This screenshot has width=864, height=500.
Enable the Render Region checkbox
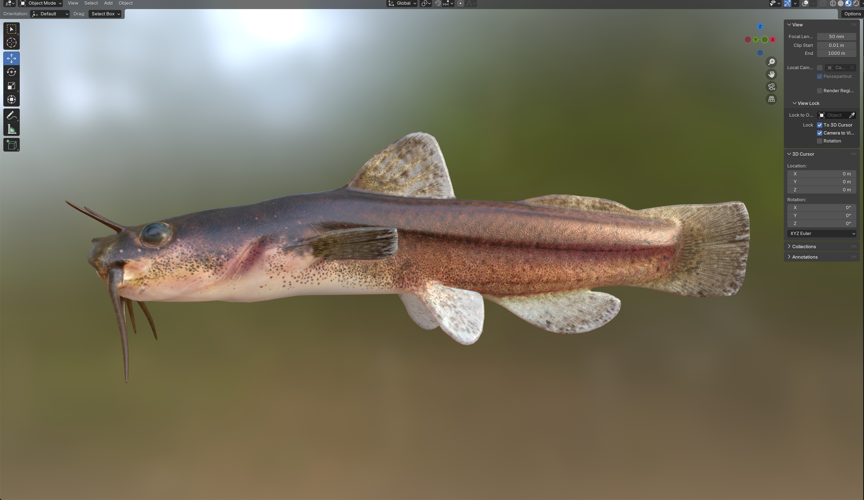pyautogui.click(x=819, y=91)
